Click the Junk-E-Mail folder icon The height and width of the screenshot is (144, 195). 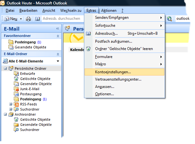click(x=16, y=89)
